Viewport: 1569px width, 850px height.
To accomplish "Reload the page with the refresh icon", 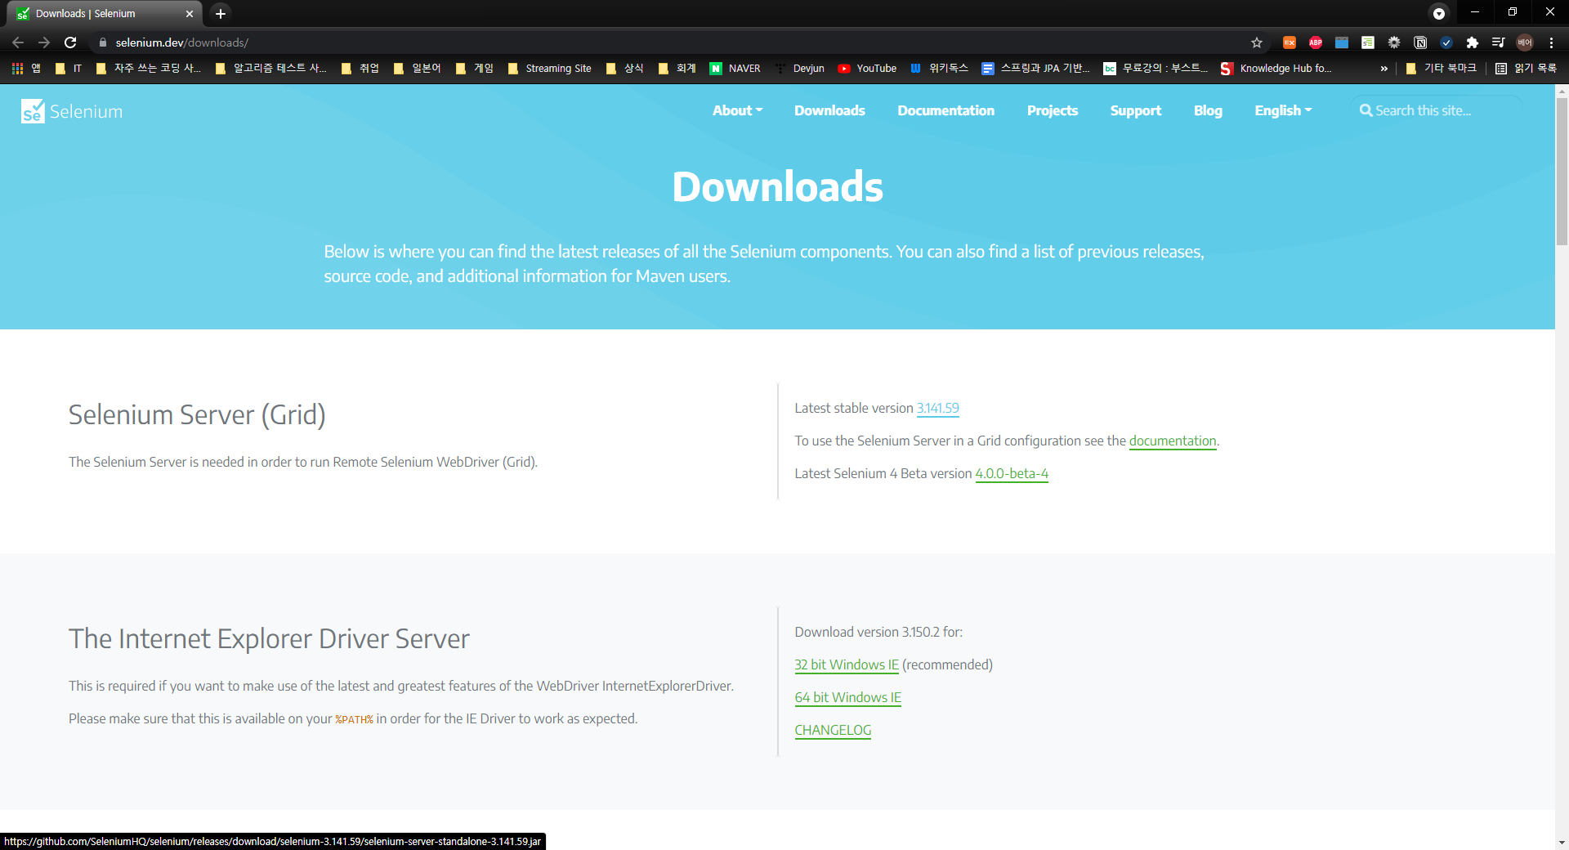I will coord(70,42).
